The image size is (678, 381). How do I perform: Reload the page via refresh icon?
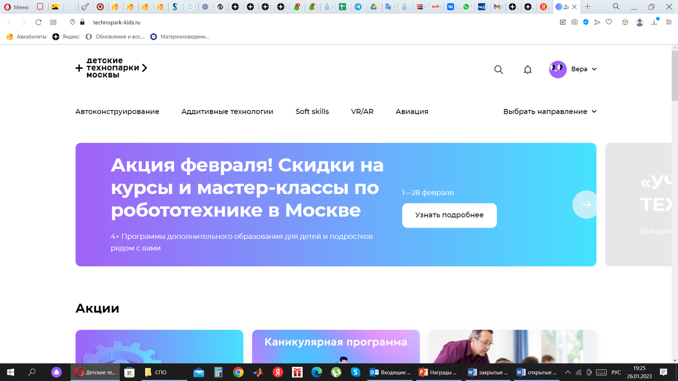(38, 22)
